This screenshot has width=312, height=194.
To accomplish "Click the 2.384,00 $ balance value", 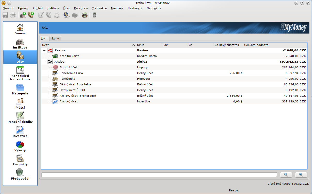I will point(235,96).
